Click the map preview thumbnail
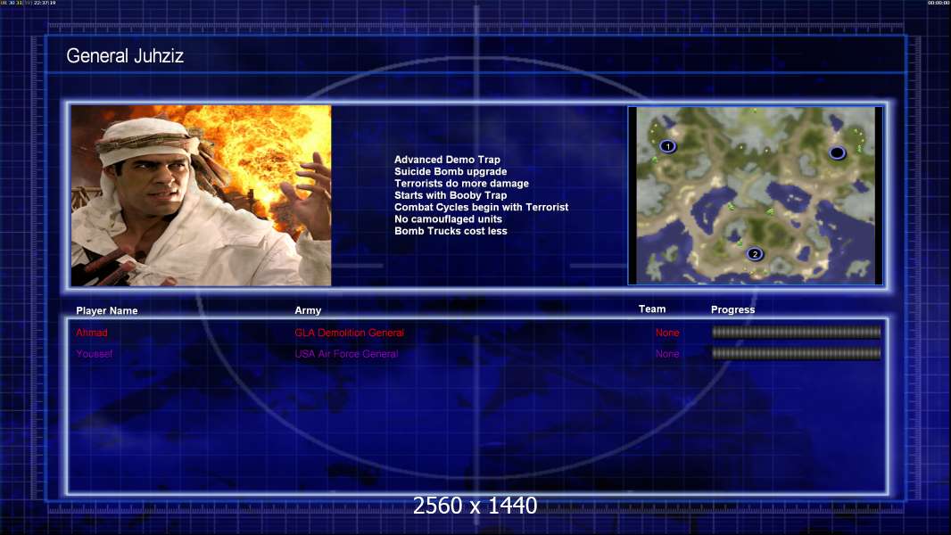Viewport: 951px width, 535px height. pyautogui.click(x=755, y=195)
